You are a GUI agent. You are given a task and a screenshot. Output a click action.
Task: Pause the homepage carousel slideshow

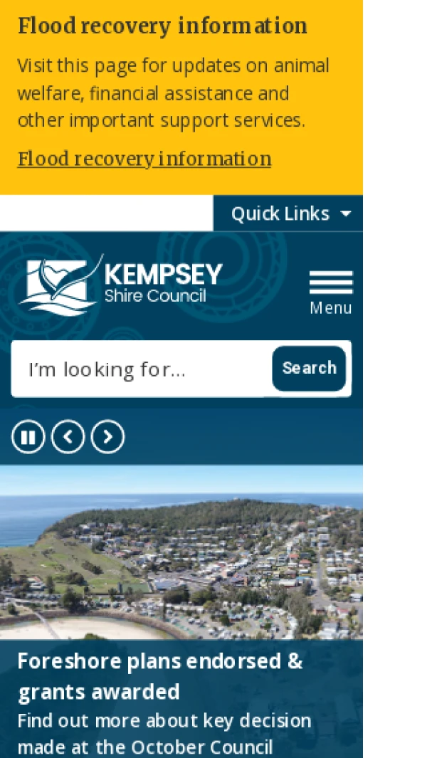click(x=28, y=436)
